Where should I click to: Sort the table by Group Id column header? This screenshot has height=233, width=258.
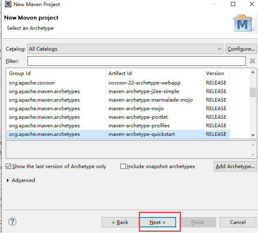click(x=56, y=73)
